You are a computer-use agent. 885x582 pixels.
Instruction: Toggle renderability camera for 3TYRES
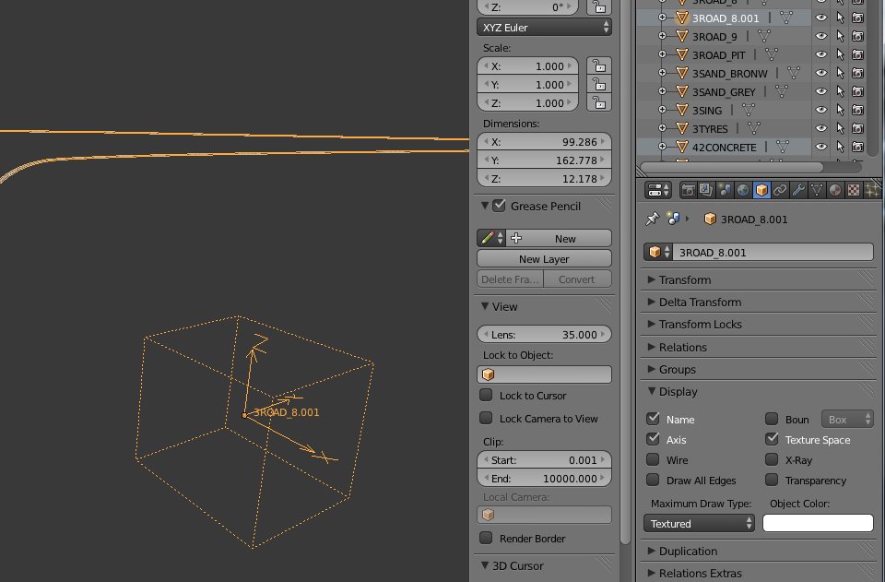pyautogui.click(x=858, y=128)
